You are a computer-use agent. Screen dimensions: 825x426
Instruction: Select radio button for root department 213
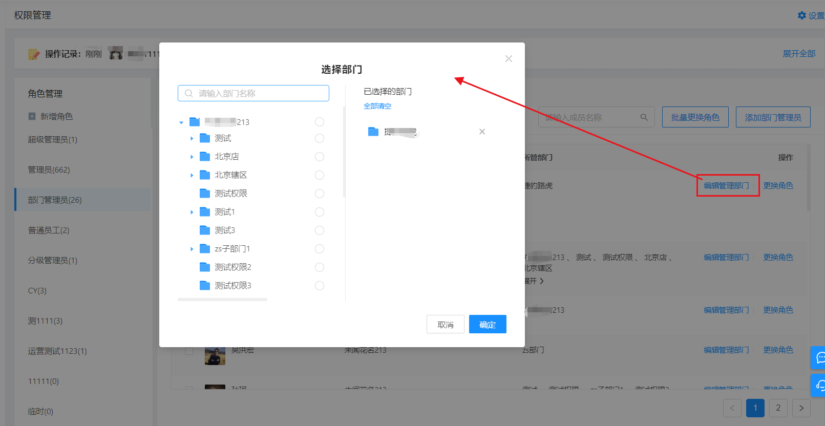pos(320,122)
